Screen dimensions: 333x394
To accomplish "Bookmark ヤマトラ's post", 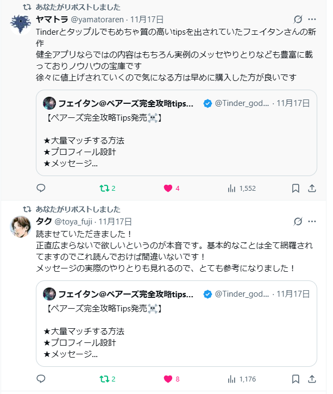I will point(296,188).
